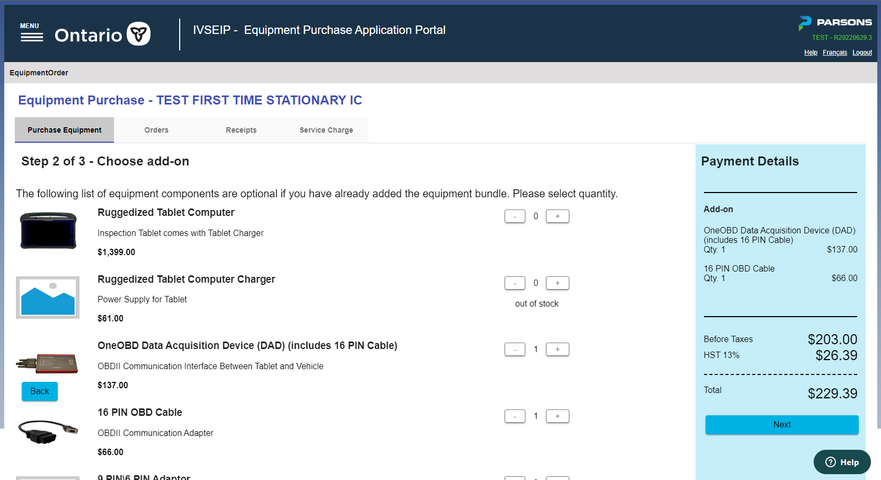Click the 'Equipment Purchase - TEST FIRST TIME STATIONARY IC' heading
Image resolution: width=881 pixels, height=480 pixels.
190,100
